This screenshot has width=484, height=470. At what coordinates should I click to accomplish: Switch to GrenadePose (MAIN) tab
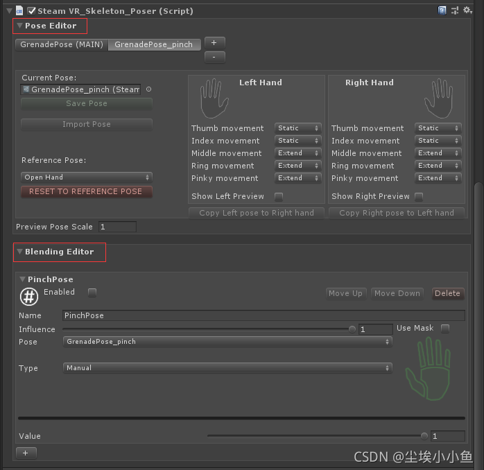point(62,44)
